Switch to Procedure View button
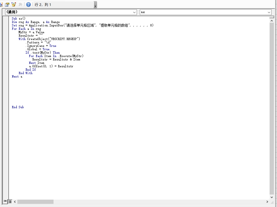Screen dimensions: 277x207 [x=5, y=202]
